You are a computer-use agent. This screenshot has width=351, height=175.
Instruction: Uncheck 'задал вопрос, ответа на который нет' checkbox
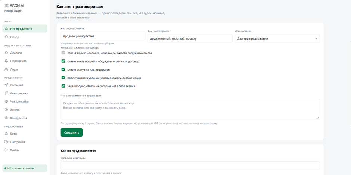[x=63, y=86]
